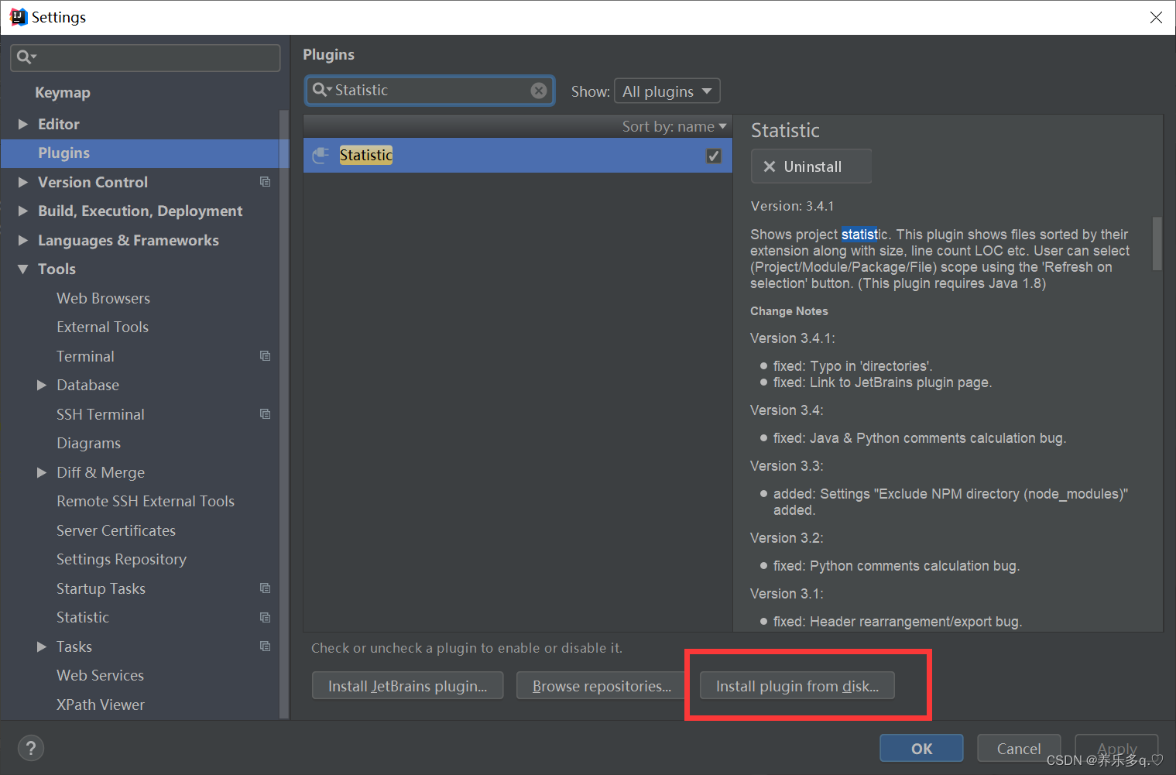Open SSH Terminal settings
Screen dimensions: 1176x775
(x=101, y=414)
